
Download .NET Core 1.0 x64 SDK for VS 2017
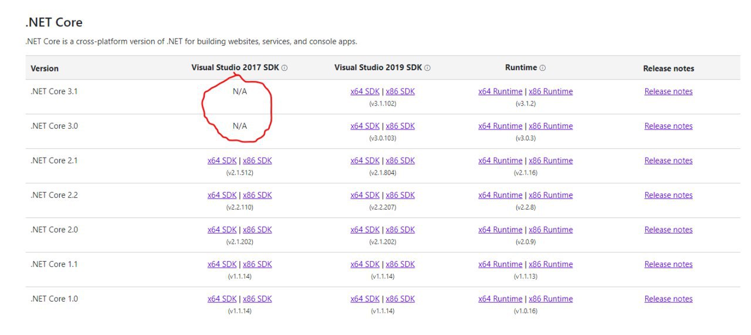[222, 299]
